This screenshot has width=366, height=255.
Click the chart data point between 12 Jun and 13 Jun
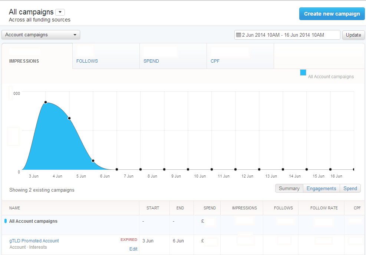point(259,169)
